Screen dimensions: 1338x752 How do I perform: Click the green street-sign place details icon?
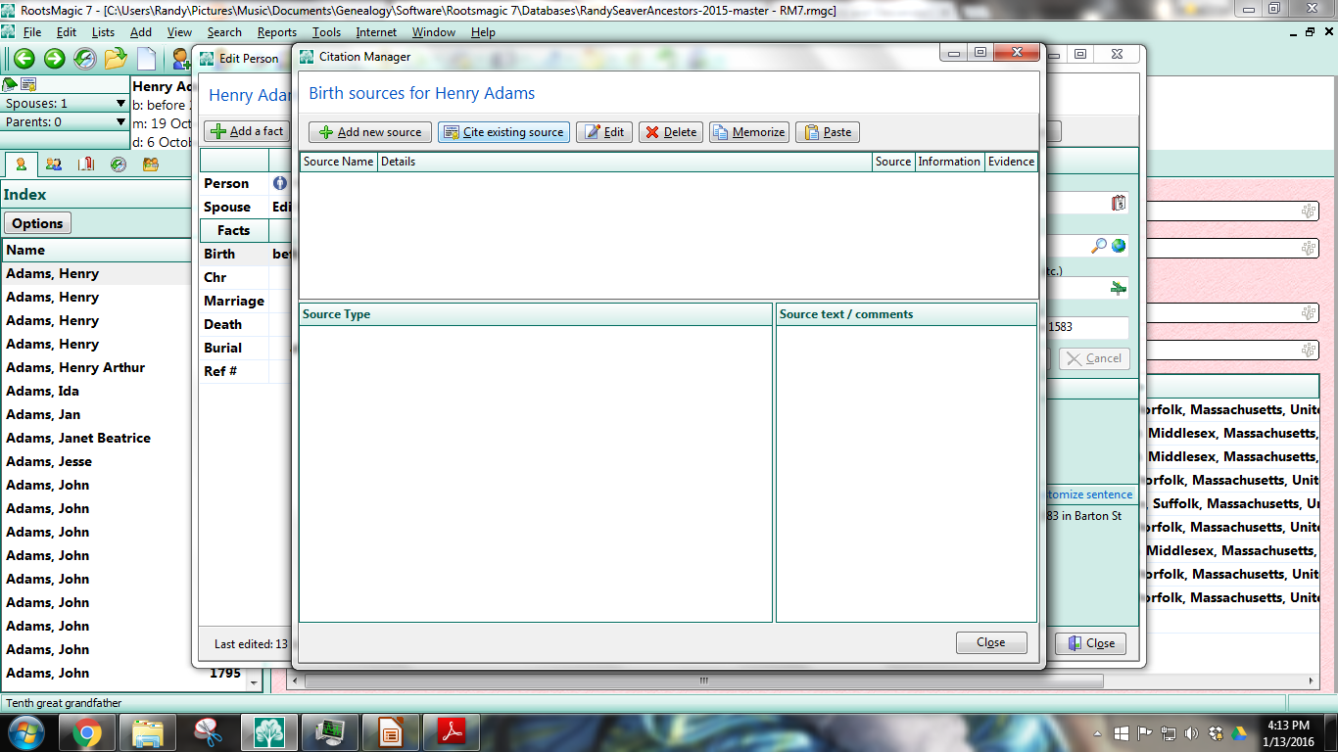point(1119,288)
